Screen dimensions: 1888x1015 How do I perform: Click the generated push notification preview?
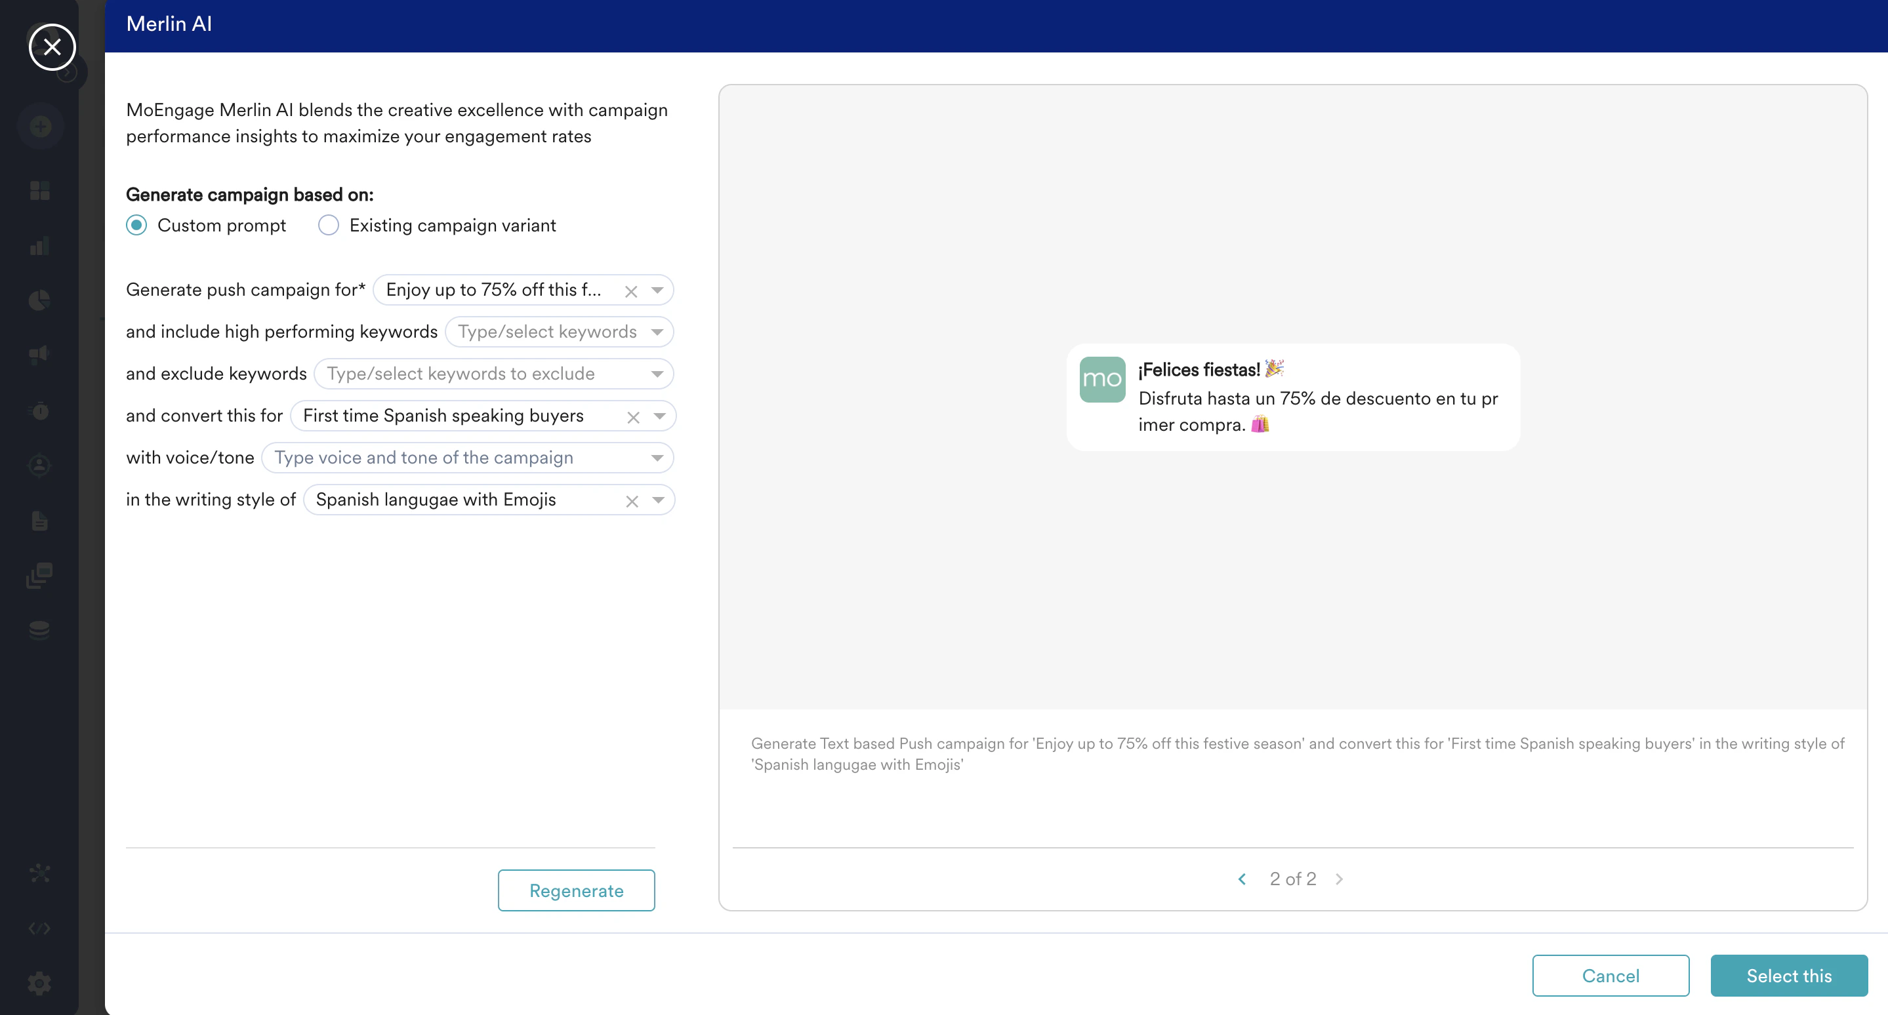pos(1293,397)
